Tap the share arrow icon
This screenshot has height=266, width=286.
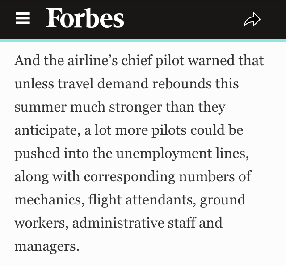252,20
